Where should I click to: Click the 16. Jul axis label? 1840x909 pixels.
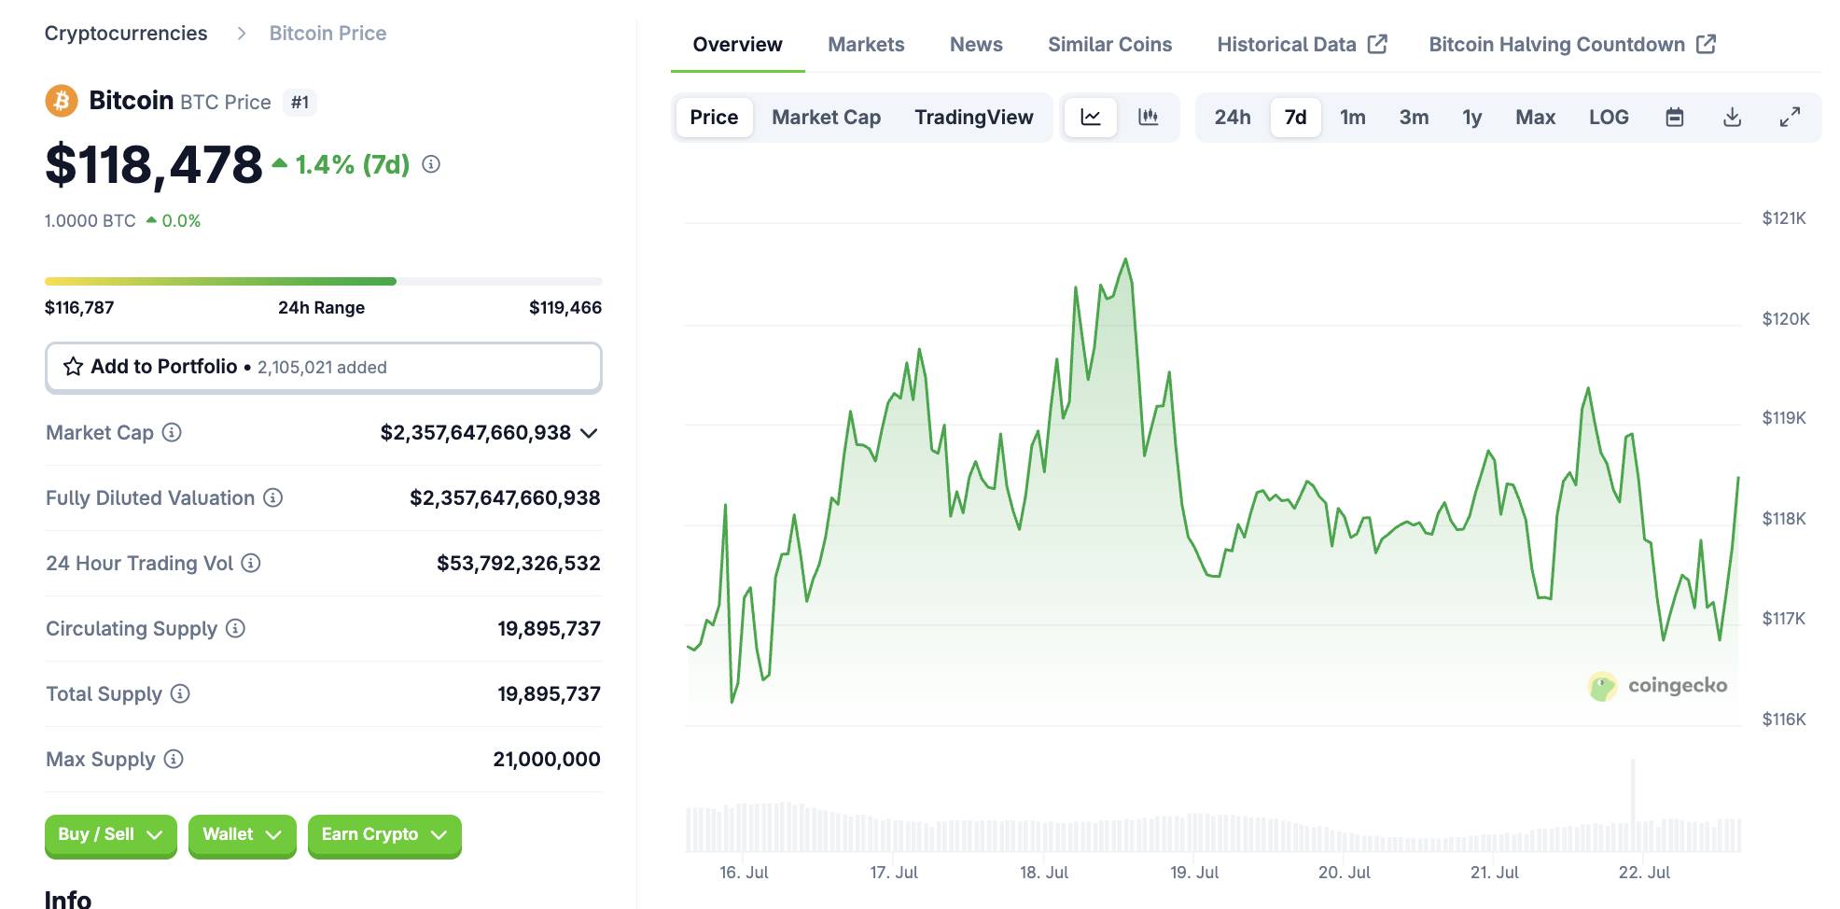click(x=744, y=873)
